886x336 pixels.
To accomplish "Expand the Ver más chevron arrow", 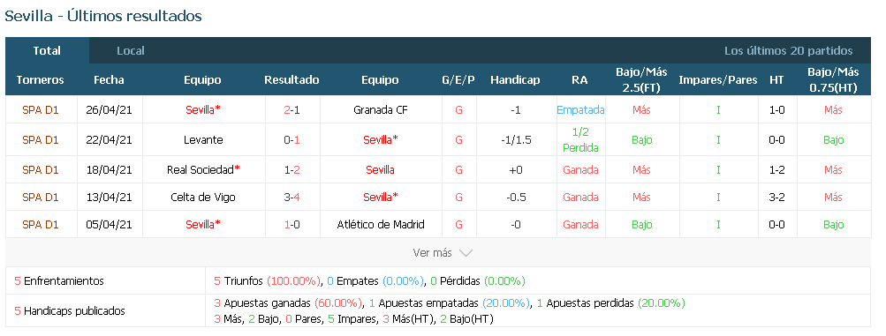I will (x=466, y=254).
